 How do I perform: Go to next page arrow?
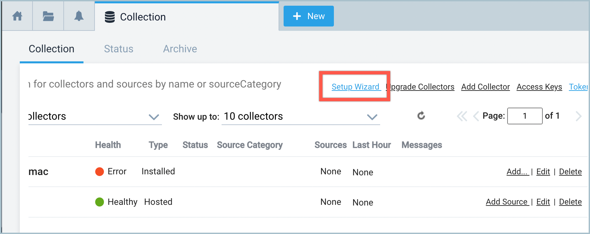click(x=578, y=116)
